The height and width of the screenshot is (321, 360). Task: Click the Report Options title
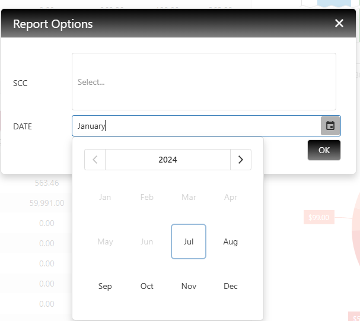(53, 24)
